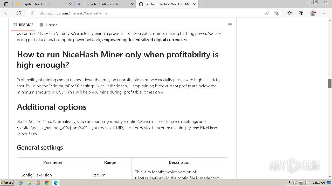The width and height of the screenshot is (332, 186).
Task: Click the profile avatar icon
Action: [x=313, y=13]
